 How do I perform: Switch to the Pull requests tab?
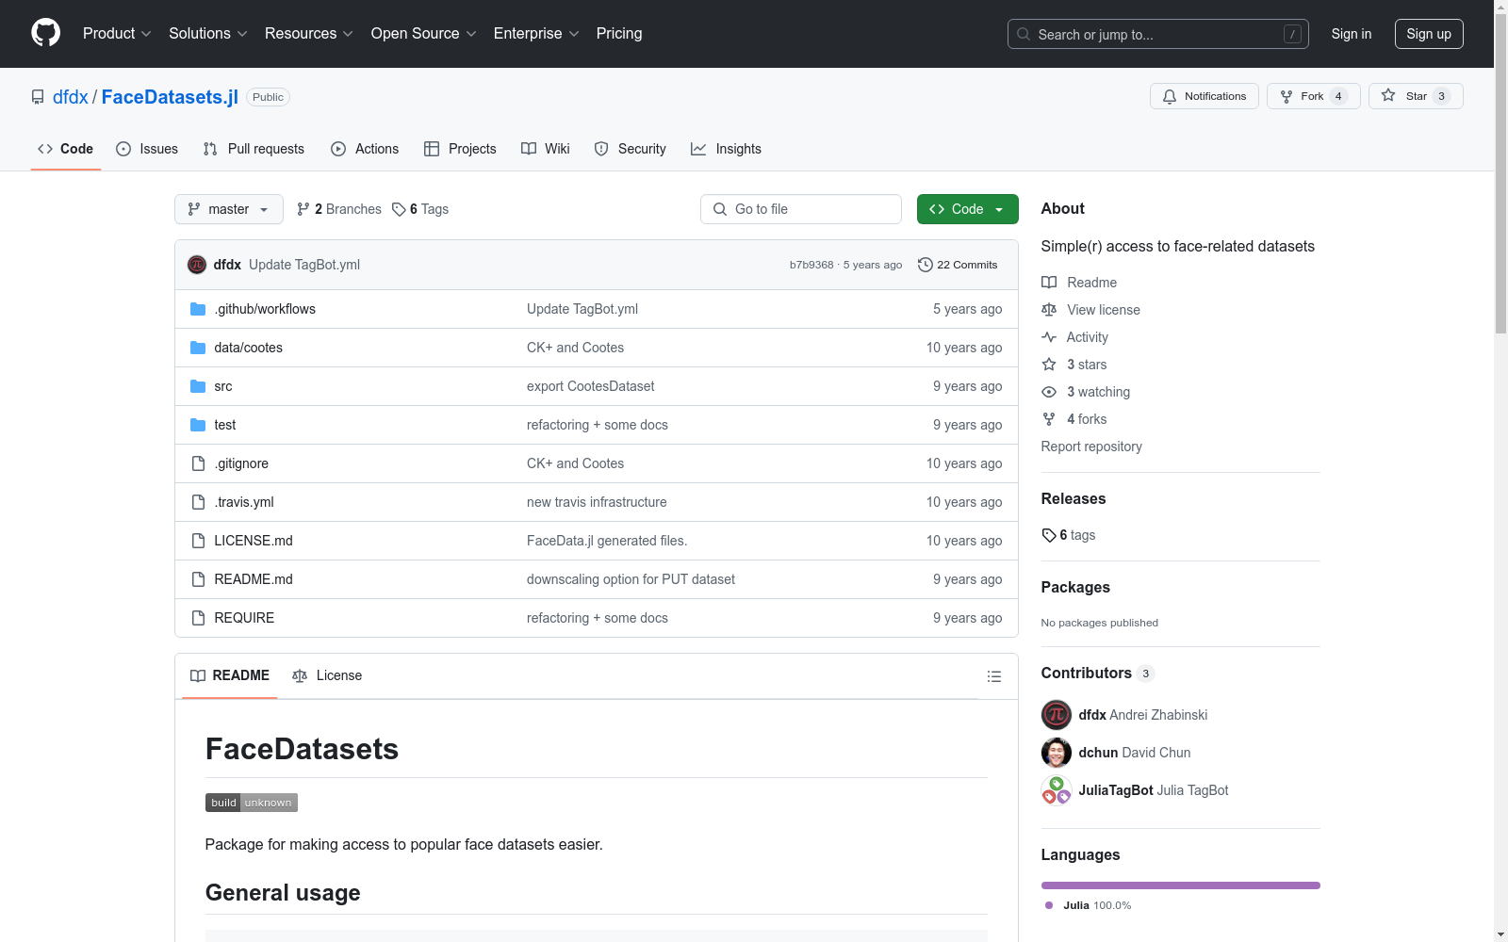[254, 149]
